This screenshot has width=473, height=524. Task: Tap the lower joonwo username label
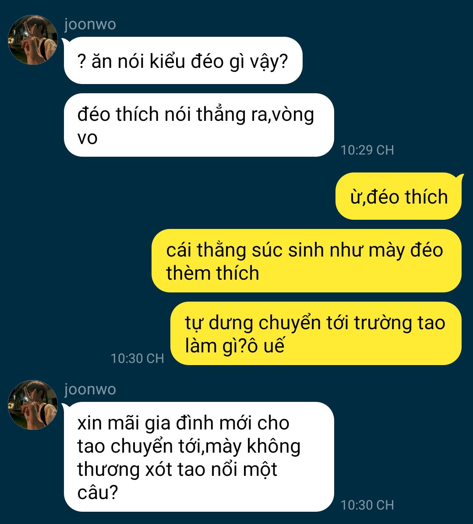tap(90, 389)
